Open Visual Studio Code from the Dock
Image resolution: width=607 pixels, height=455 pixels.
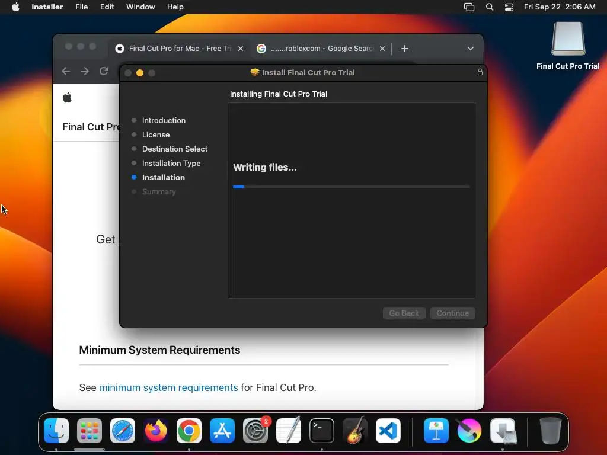tap(388, 431)
